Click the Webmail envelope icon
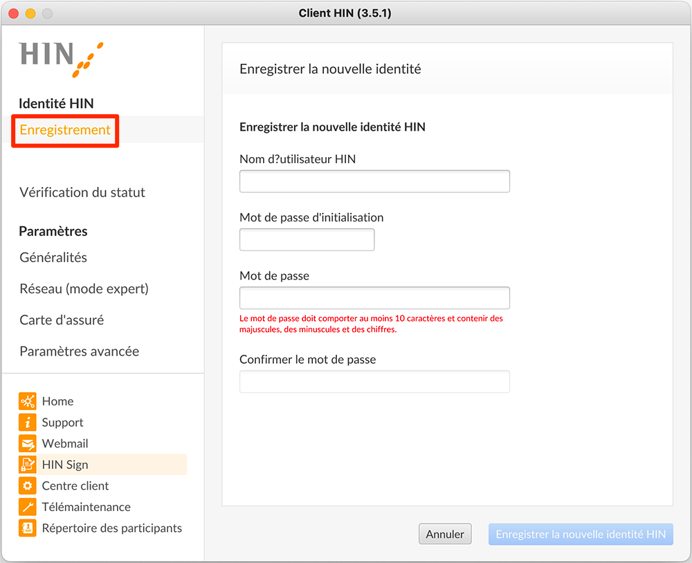The width and height of the screenshot is (692, 563). pos(28,443)
